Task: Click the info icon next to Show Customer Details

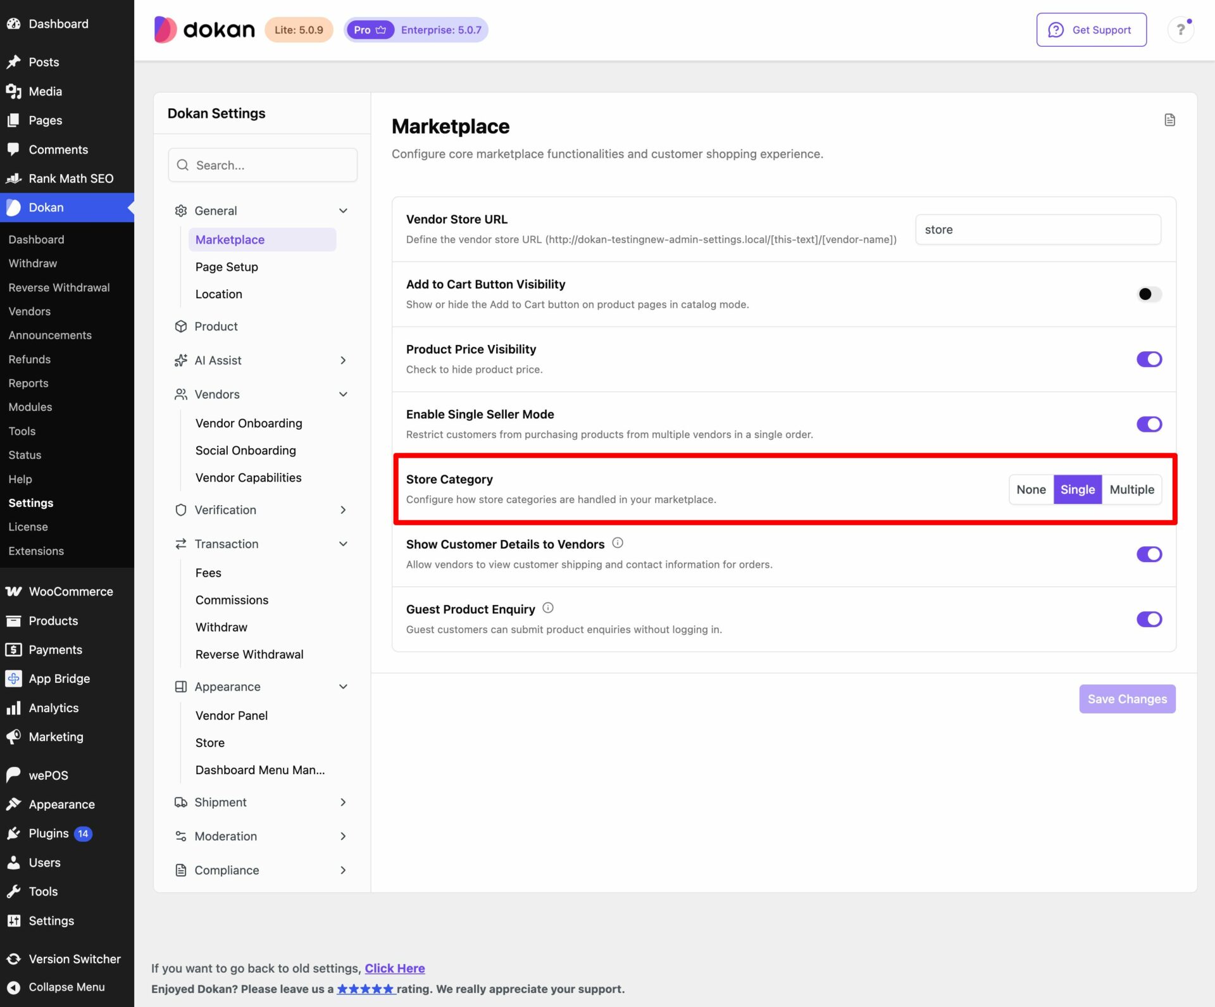Action: [x=618, y=543]
